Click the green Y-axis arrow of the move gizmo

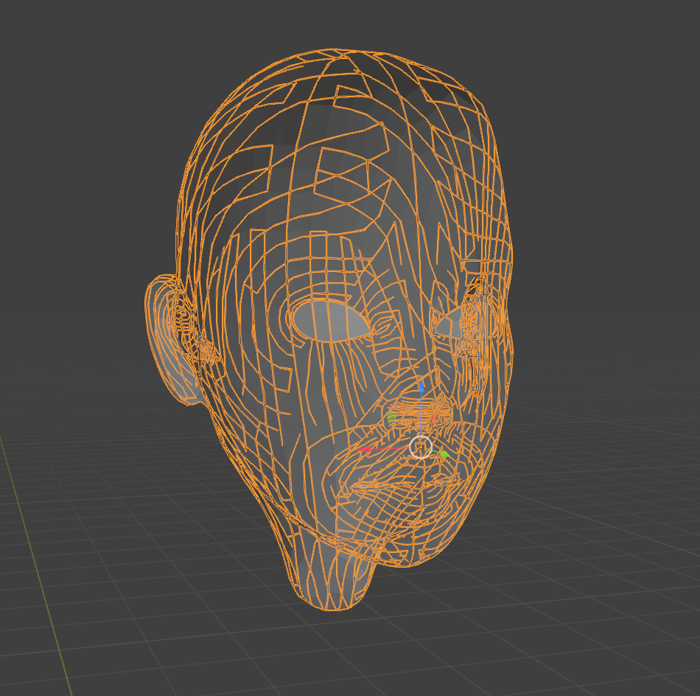point(444,454)
